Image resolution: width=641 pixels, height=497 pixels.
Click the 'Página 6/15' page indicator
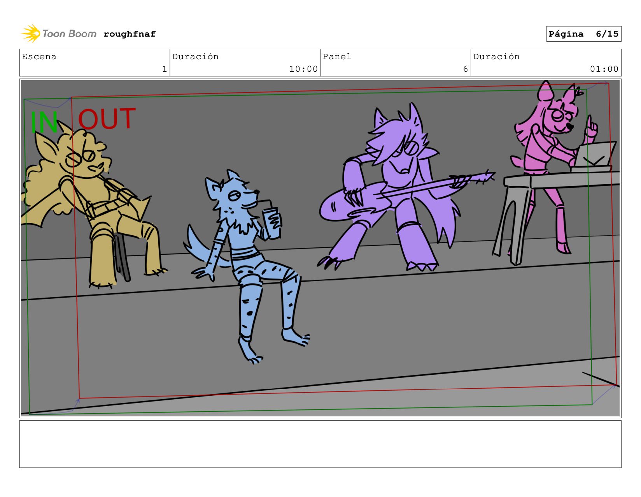[x=583, y=34]
